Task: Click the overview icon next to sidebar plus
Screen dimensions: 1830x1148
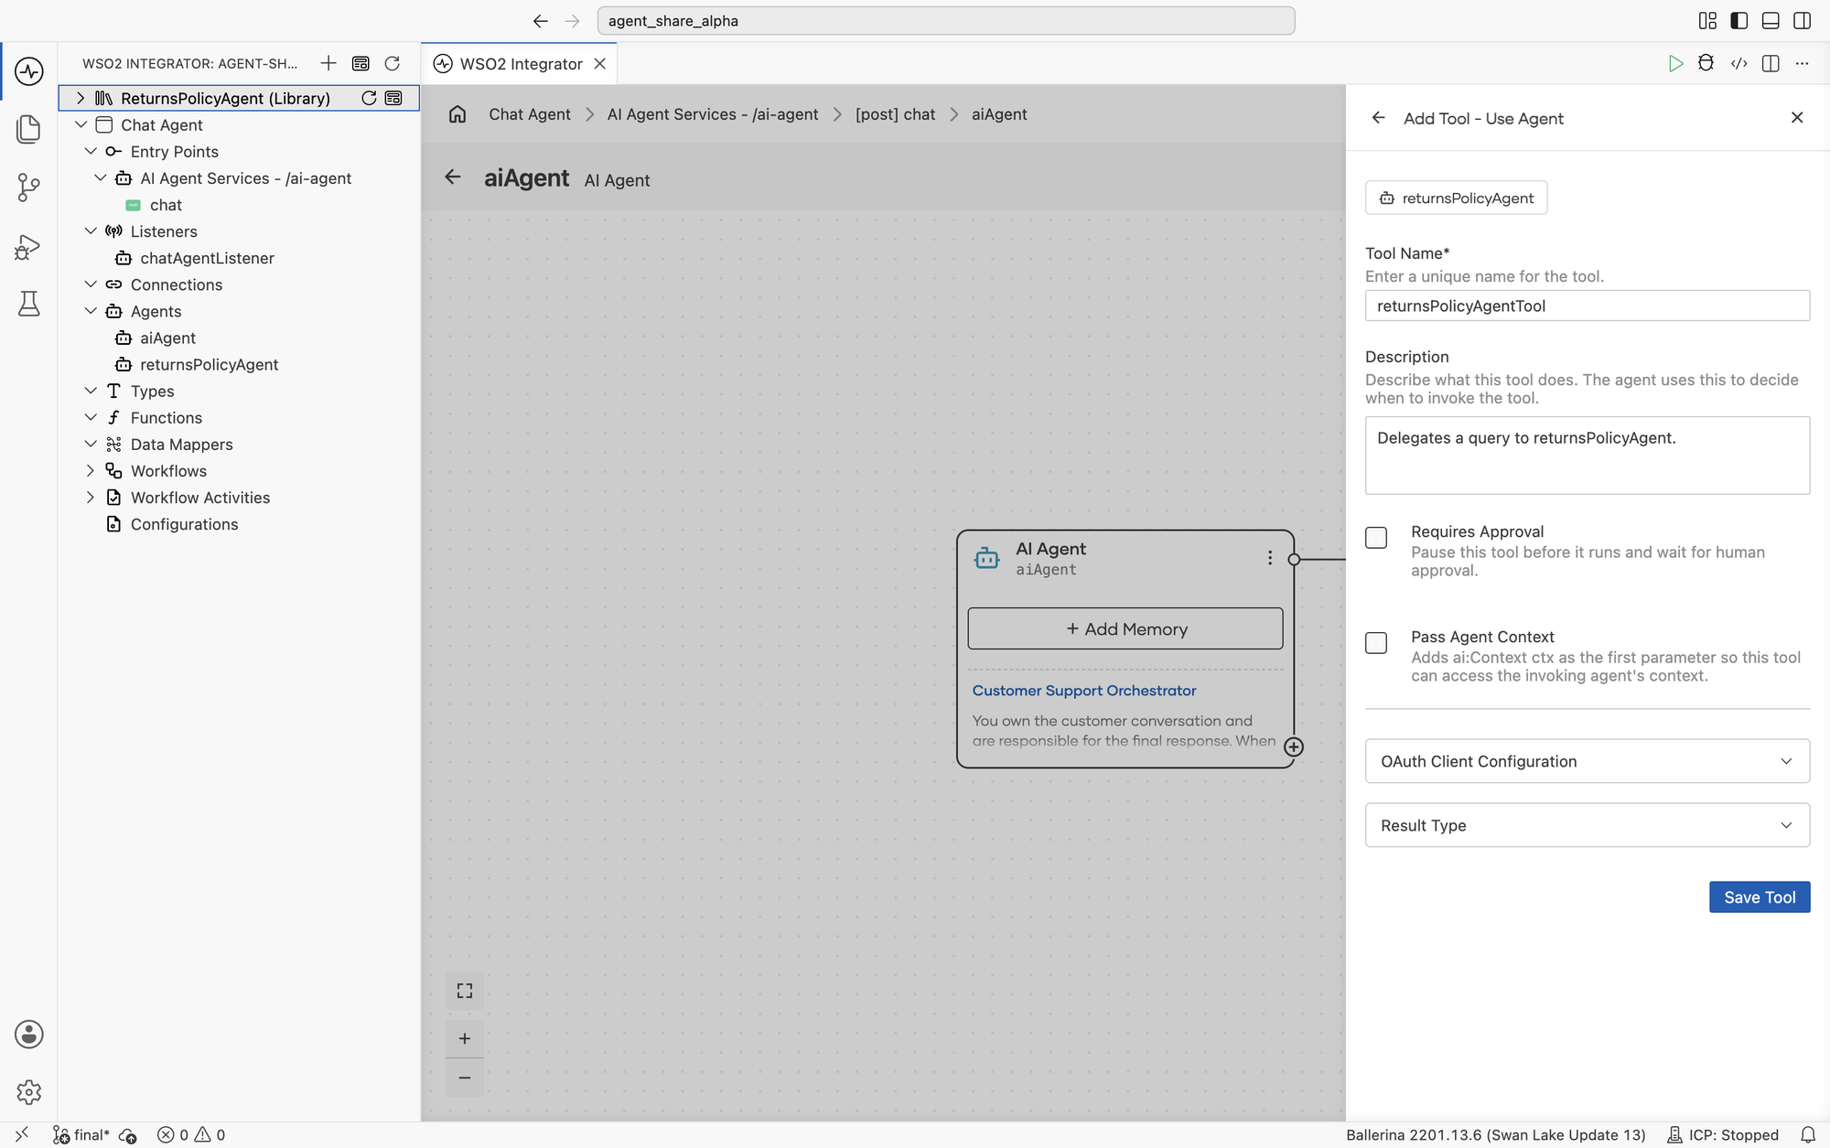Action: point(361,63)
